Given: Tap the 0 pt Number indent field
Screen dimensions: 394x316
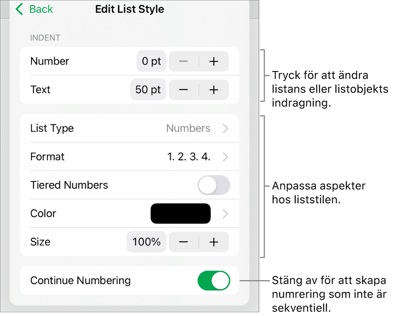Looking at the screenshot, I should point(151,61).
